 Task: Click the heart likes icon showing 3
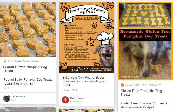(x=73, y=90)
